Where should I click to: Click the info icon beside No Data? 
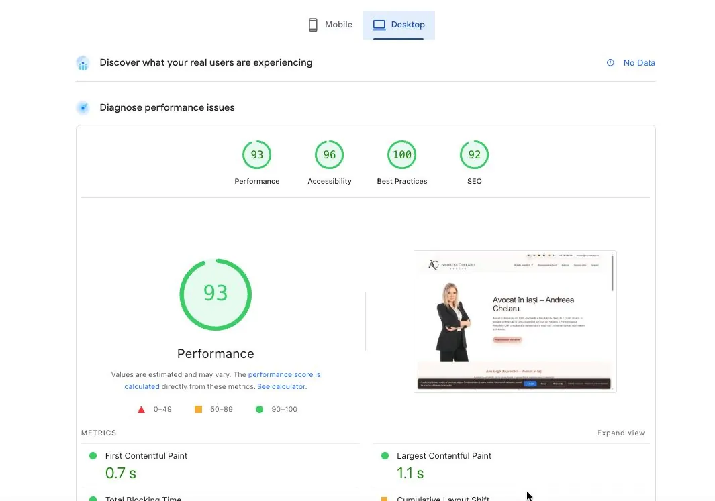coord(610,62)
